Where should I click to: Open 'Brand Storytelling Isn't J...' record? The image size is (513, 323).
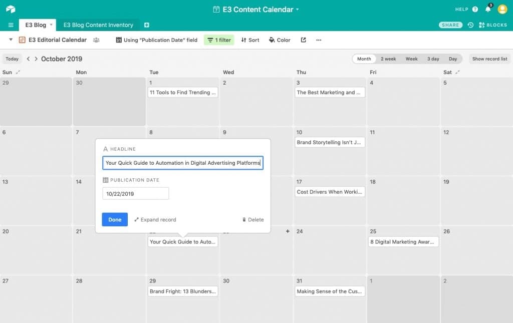pos(330,142)
